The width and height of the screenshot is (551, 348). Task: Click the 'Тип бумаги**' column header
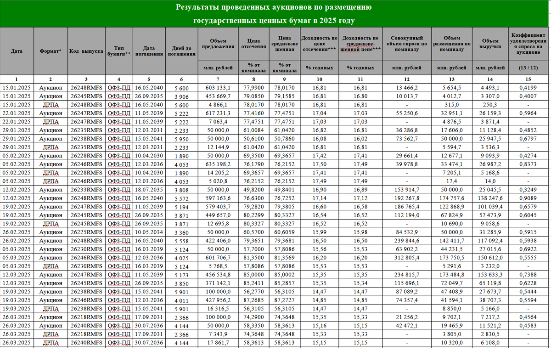119,51
